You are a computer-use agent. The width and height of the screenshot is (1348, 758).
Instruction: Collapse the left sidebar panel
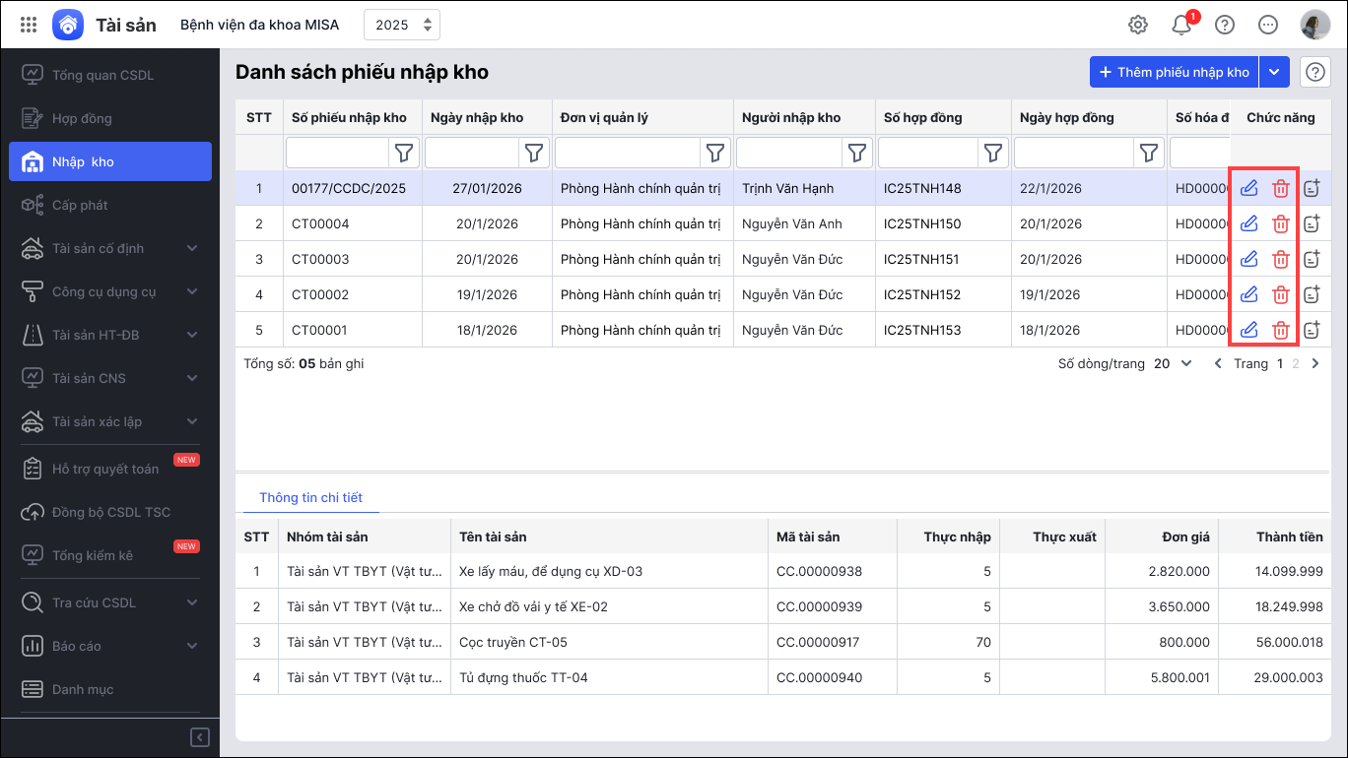199,736
